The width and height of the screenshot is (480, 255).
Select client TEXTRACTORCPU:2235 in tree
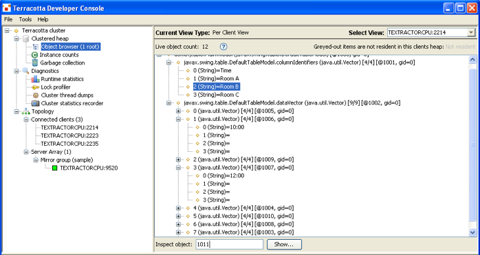(x=69, y=144)
